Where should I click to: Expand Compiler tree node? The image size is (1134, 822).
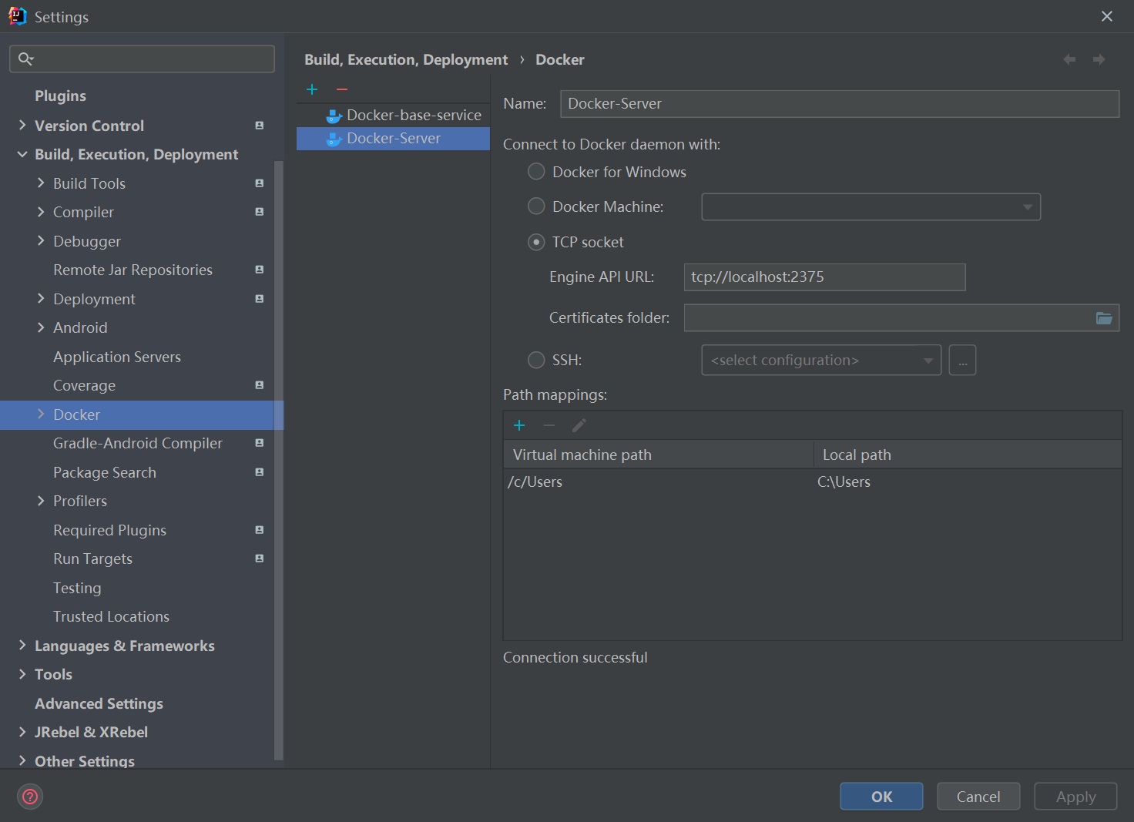point(41,212)
